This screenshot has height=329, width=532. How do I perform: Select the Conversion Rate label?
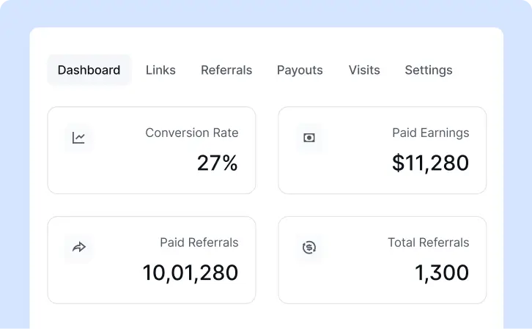[x=192, y=133]
